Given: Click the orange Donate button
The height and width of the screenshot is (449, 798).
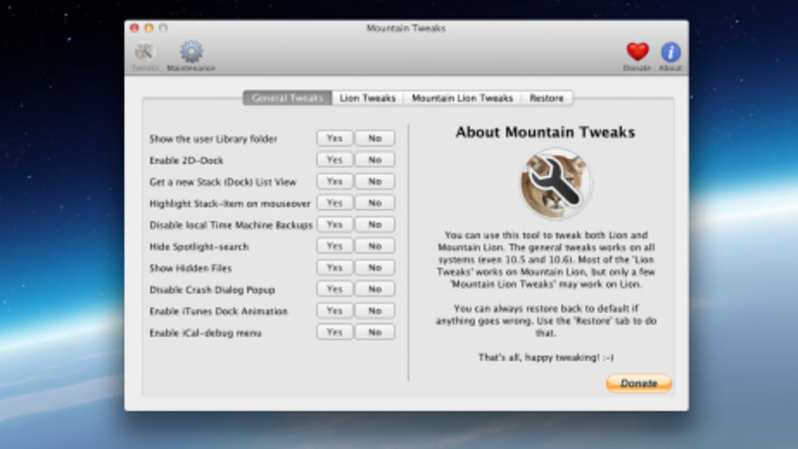Looking at the screenshot, I should tap(638, 383).
